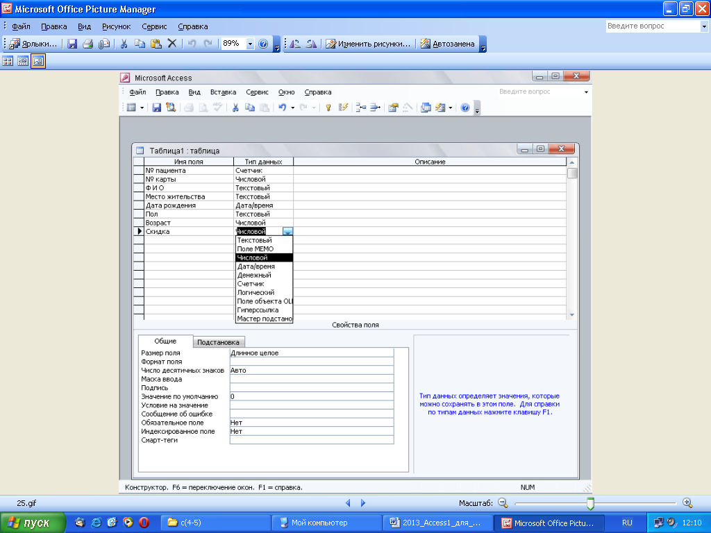Switch to Thumbnail view icon
Viewport: 711px width, 533px height.
(8, 61)
